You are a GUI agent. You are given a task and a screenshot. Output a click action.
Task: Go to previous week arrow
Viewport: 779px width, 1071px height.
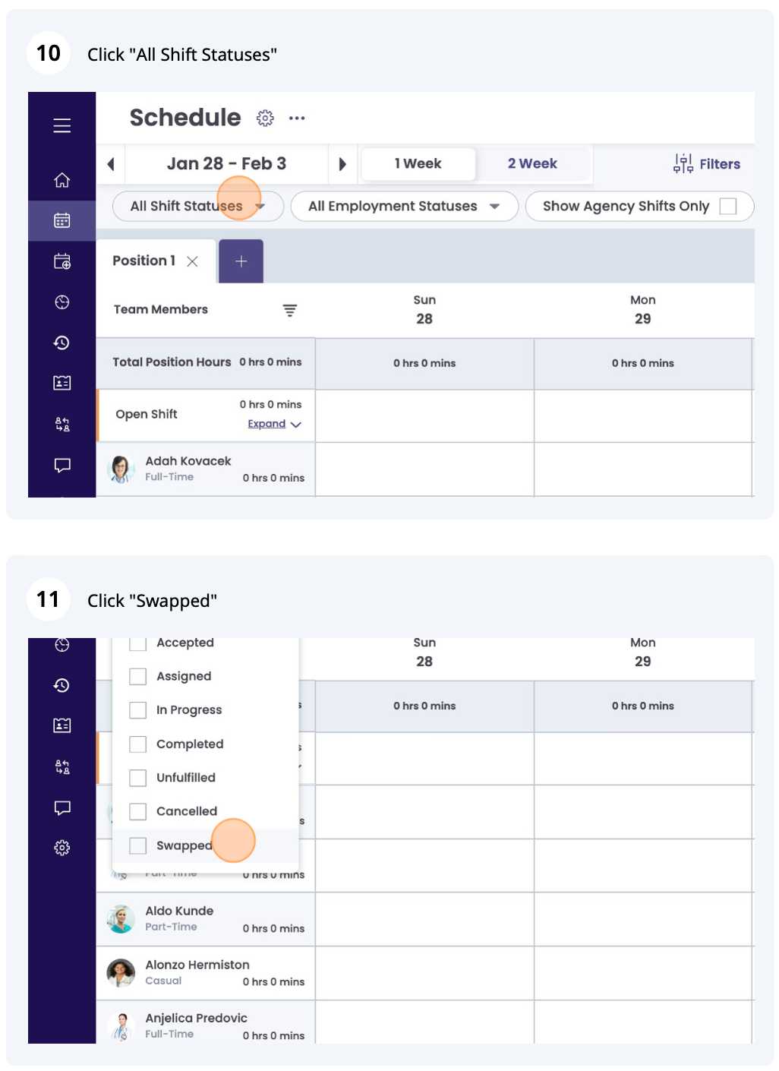(x=111, y=164)
